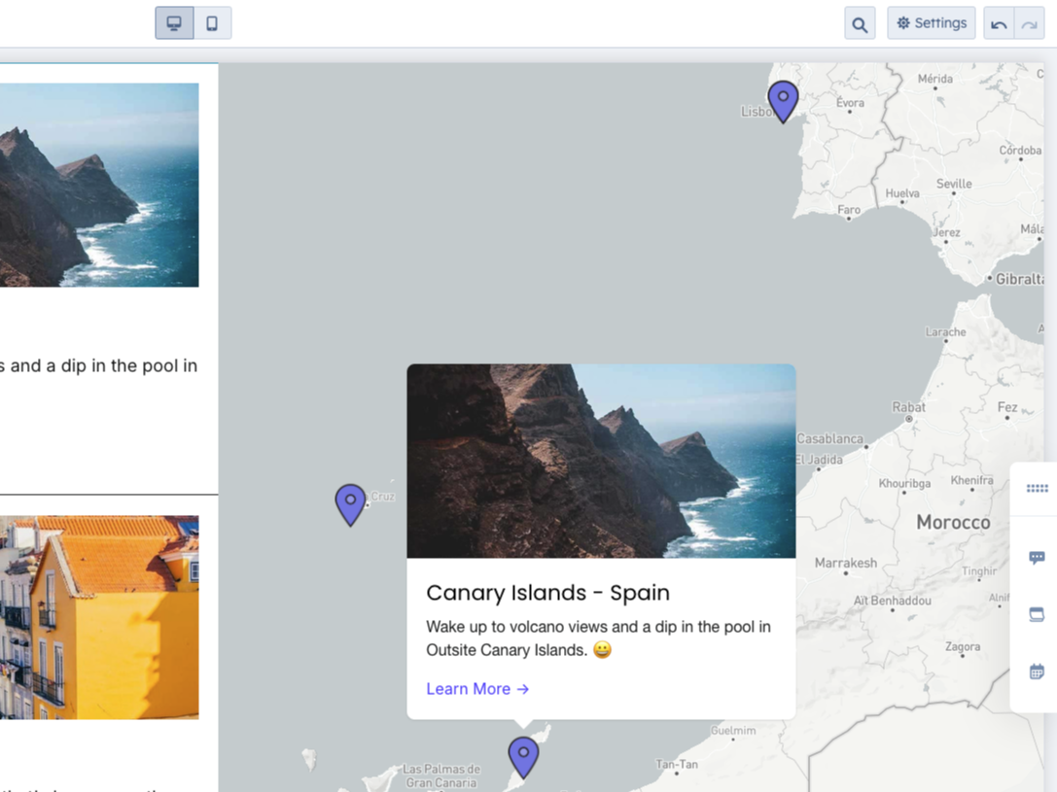
Task: Switch to desktop preview mode
Action: (x=174, y=23)
